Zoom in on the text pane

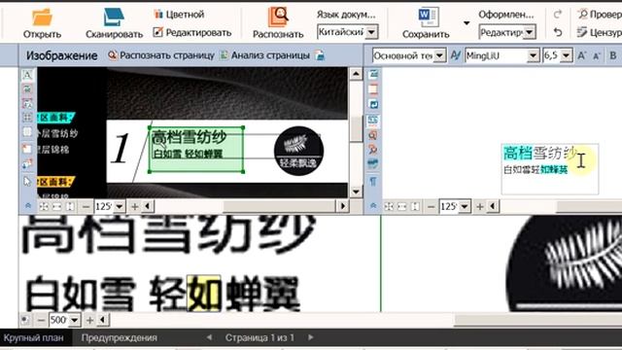[479, 206]
